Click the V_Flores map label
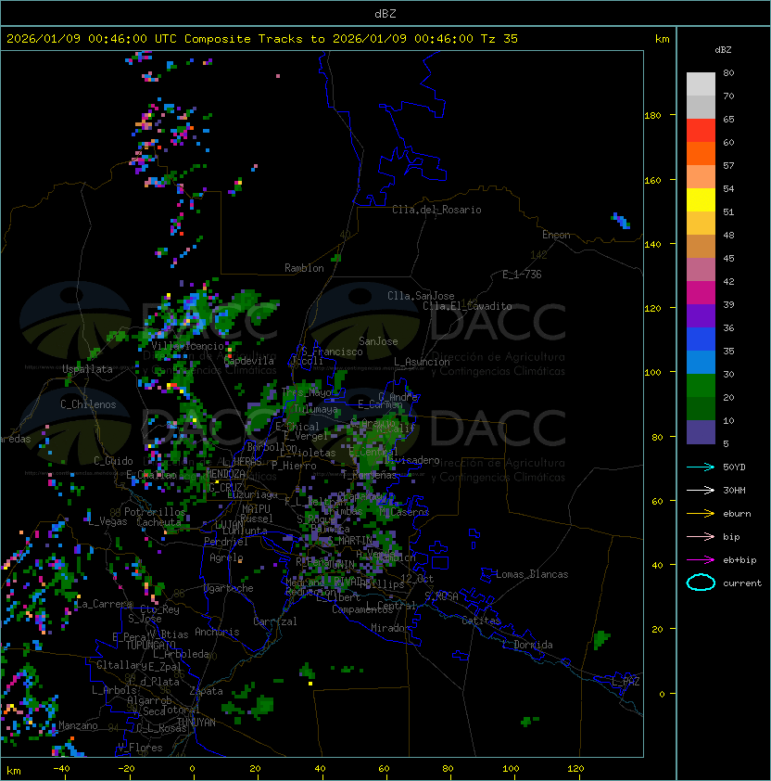Screen dimensions: 771x781 click(x=140, y=748)
